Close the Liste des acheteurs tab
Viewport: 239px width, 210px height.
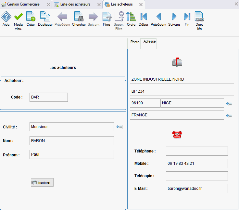point(99,5)
